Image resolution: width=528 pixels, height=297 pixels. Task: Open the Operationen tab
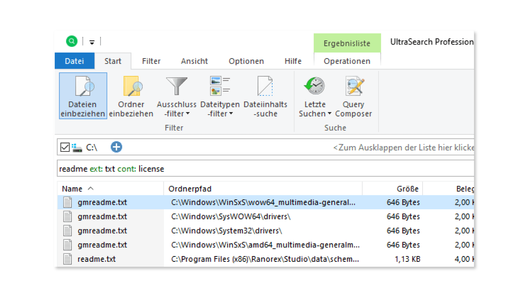347,61
